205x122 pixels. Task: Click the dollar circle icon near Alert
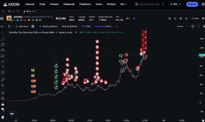tap(181, 19)
